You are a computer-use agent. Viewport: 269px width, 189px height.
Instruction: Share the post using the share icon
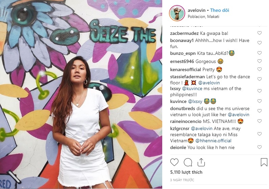click(201, 162)
